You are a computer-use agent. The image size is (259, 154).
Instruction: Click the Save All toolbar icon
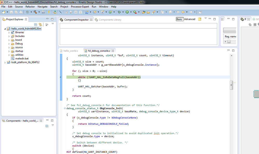pyautogui.click(x=16, y=12)
